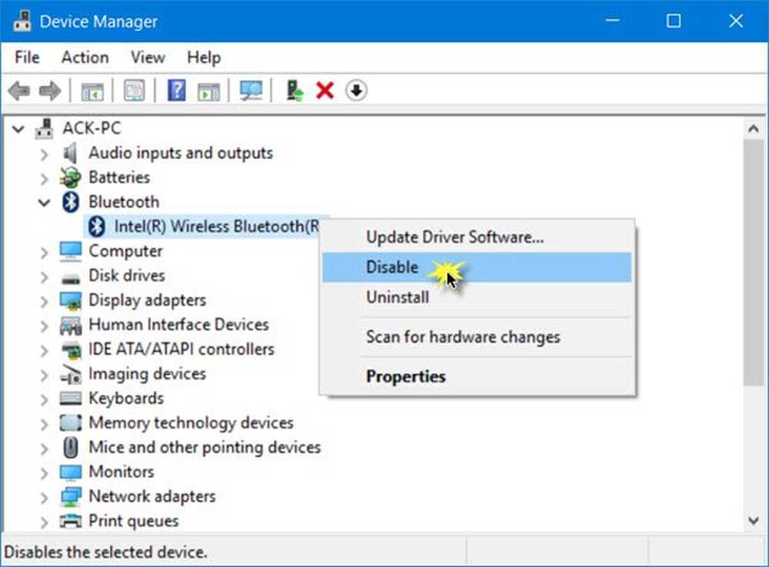769x567 pixels.
Task: Click the Show/Hide console tree toolbar icon
Action: (92, 91)
